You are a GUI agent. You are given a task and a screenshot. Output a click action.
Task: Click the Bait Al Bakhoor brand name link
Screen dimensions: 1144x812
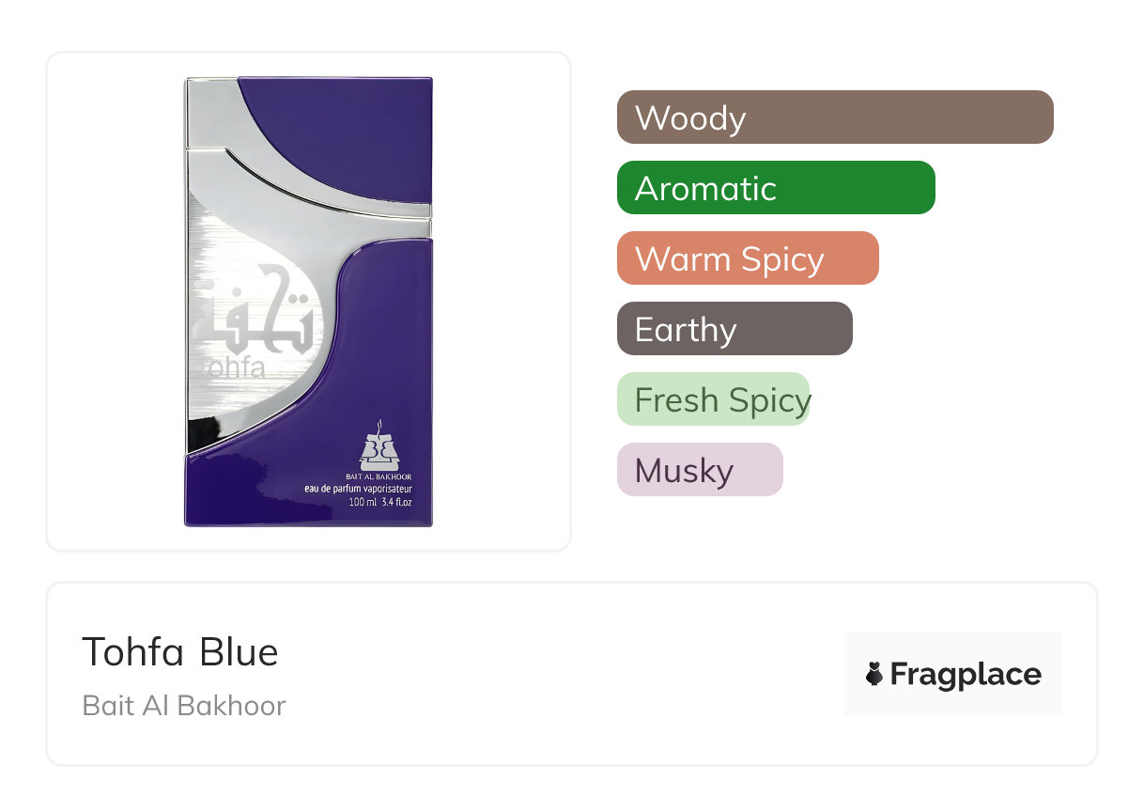pyautogui.click(x=184, y=706)
